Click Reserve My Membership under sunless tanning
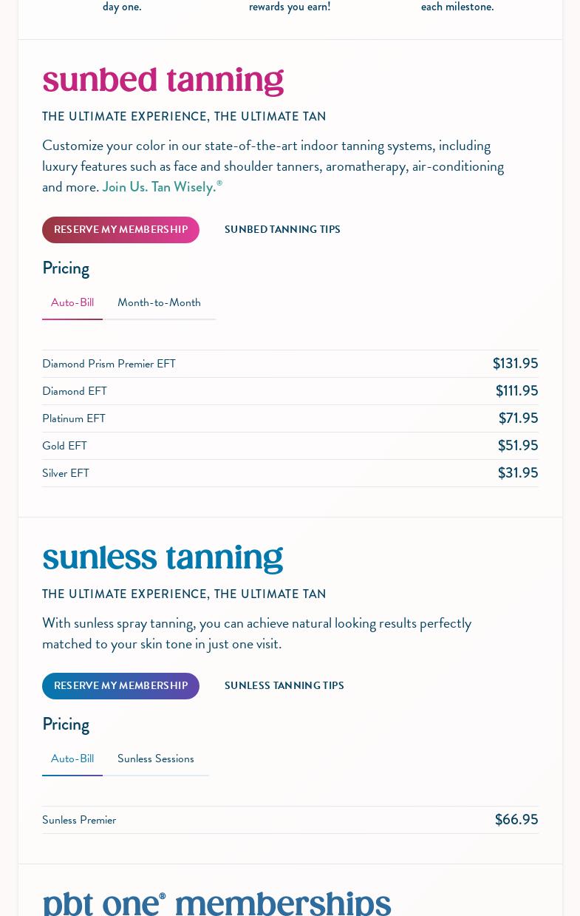 tap(120, 686)
